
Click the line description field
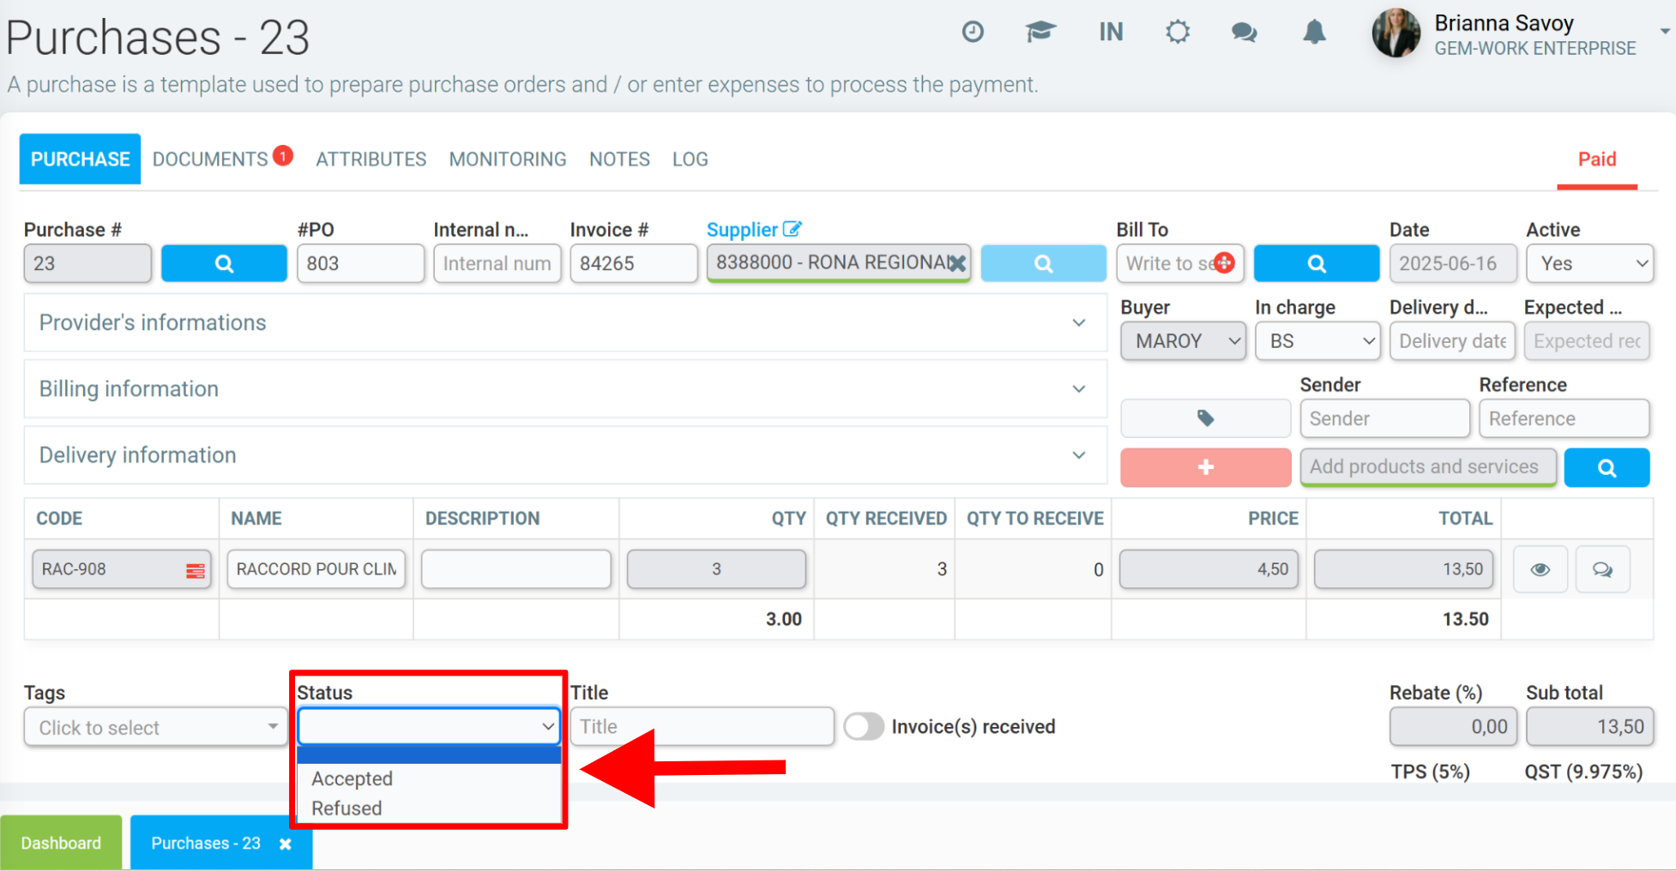pyautogui.click(x=515, y=569)
